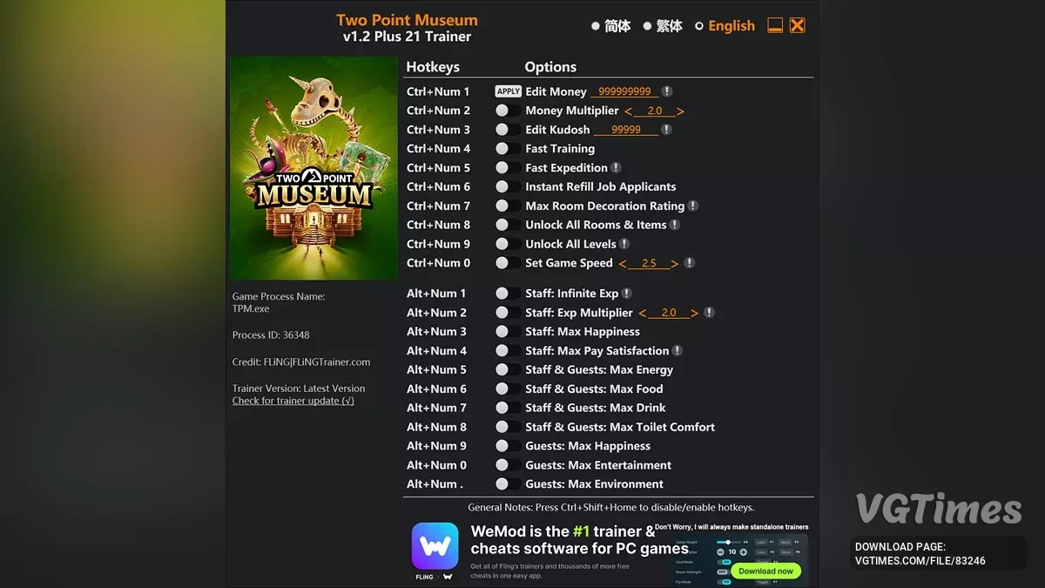Click the info icon after Set Game Speed

(689, 263)
